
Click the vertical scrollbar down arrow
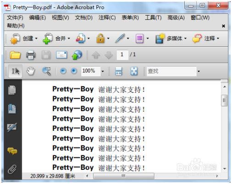coord(224,169)
